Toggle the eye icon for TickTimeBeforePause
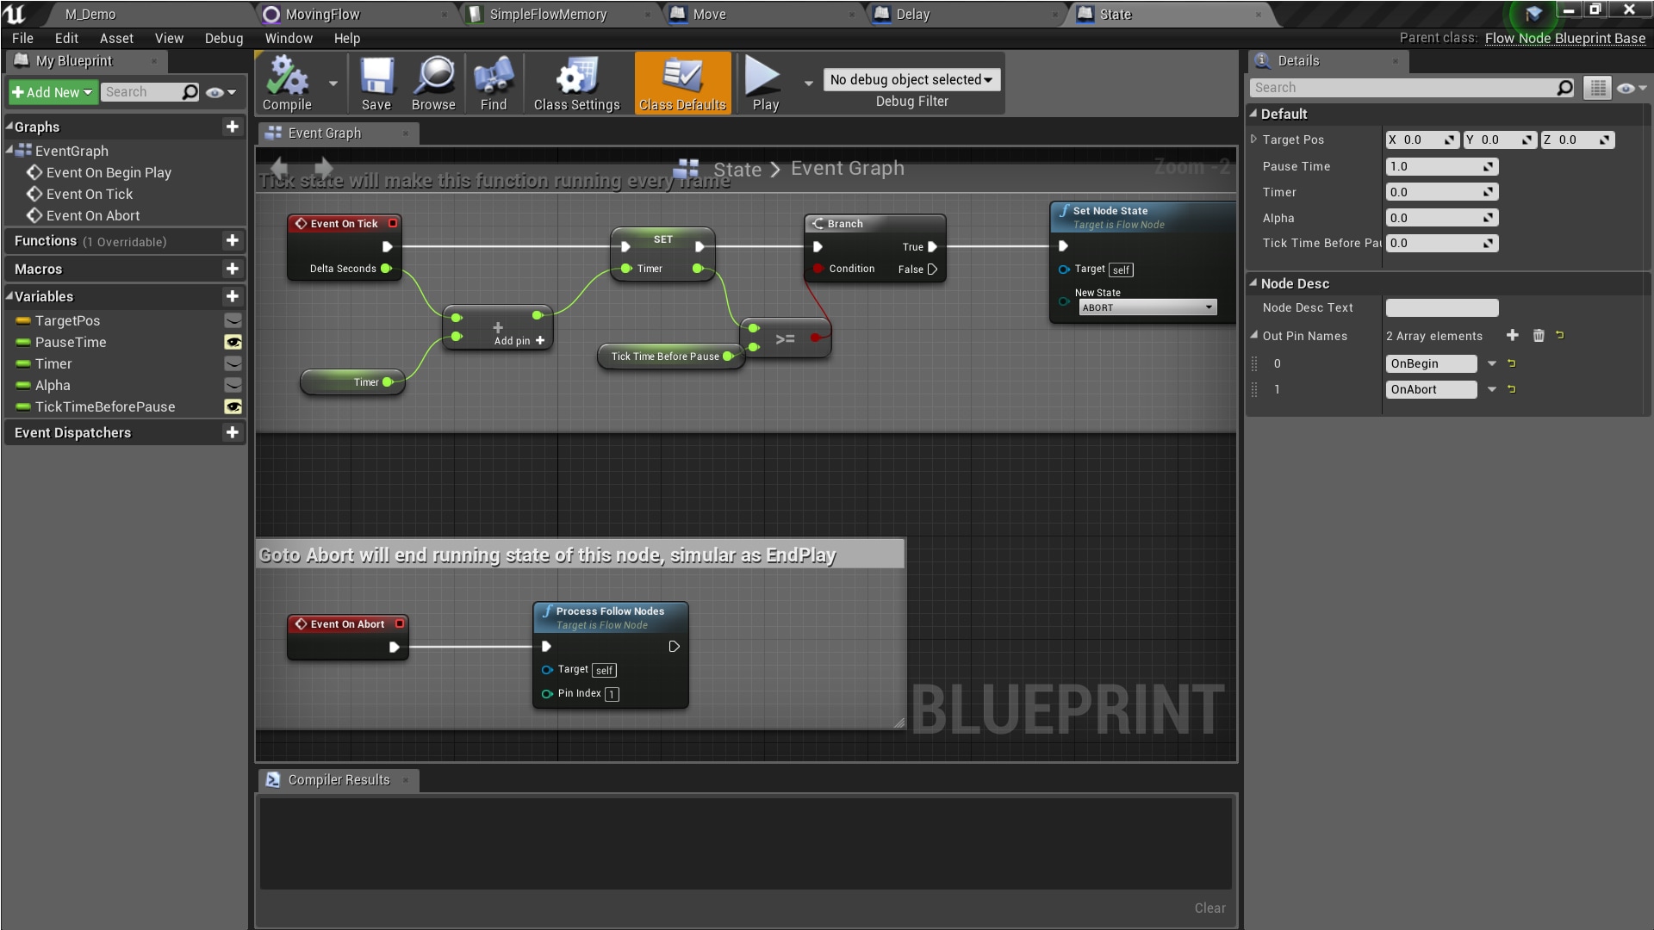1654x930 pixels. tap(233, 406)
